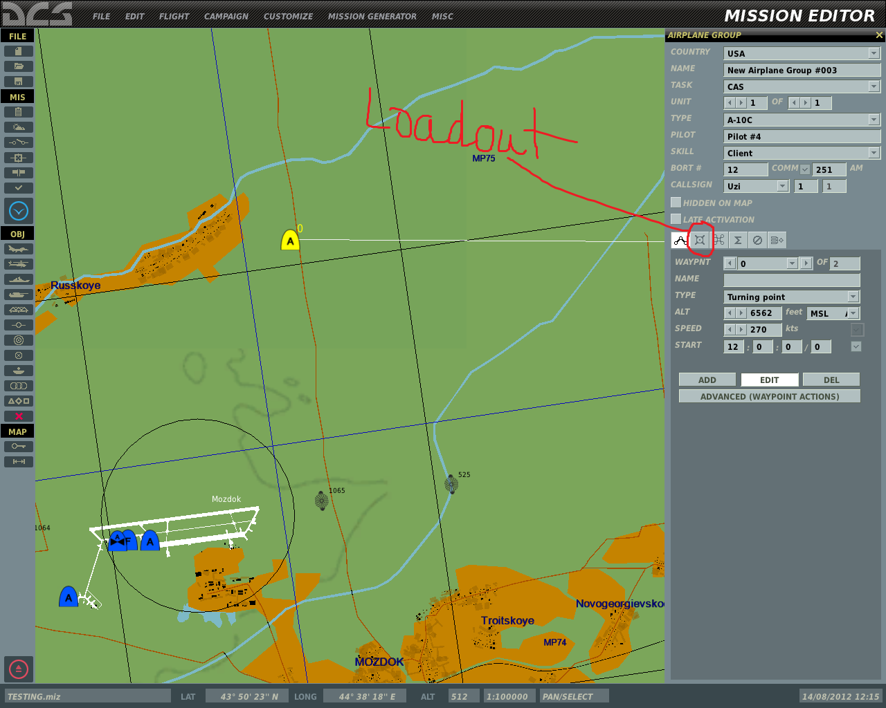
Task: Open the Task CAS dropdown
Action: click(874, 86)
